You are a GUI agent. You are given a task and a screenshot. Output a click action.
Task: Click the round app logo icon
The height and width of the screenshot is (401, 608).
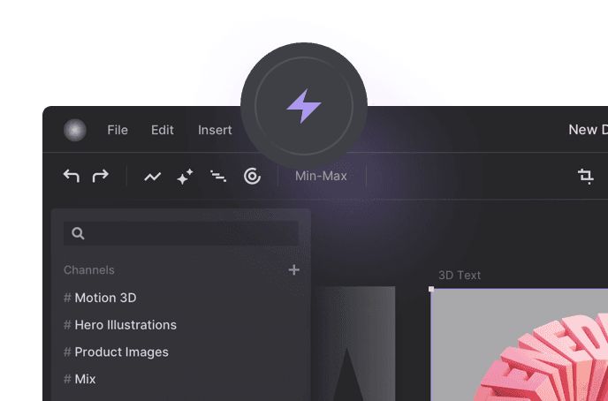tap(75, 130)
